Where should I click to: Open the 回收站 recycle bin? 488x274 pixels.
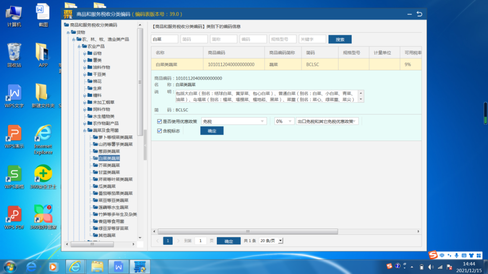(x=14, y=55)
